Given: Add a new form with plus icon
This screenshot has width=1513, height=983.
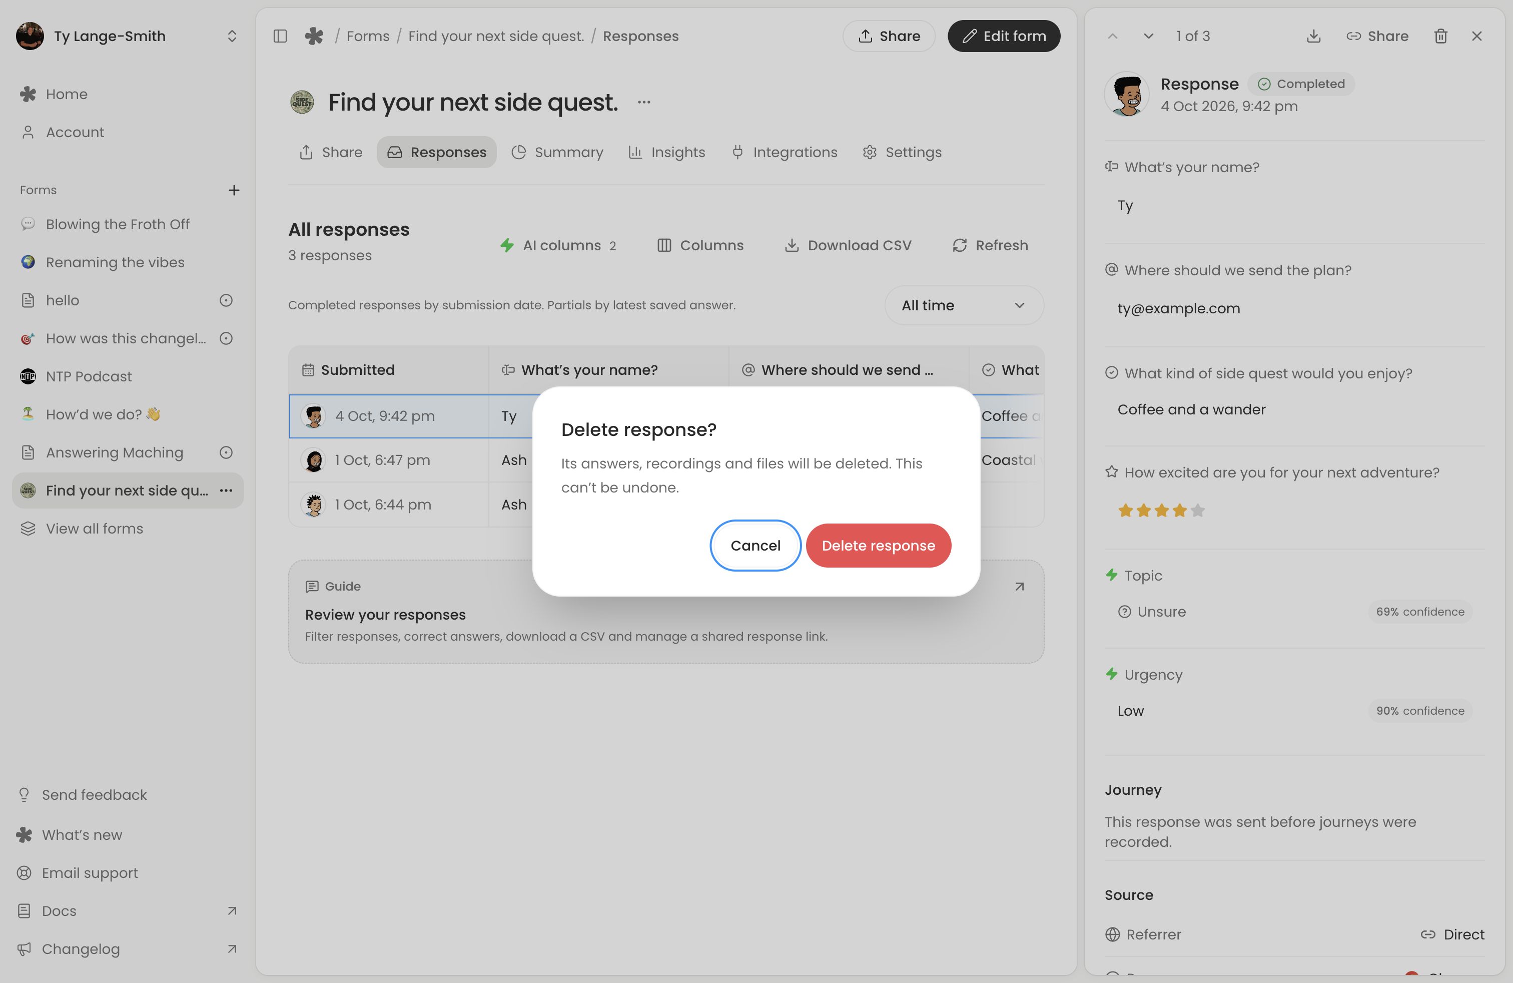Looking at the screenshot, I should [234, 190].
